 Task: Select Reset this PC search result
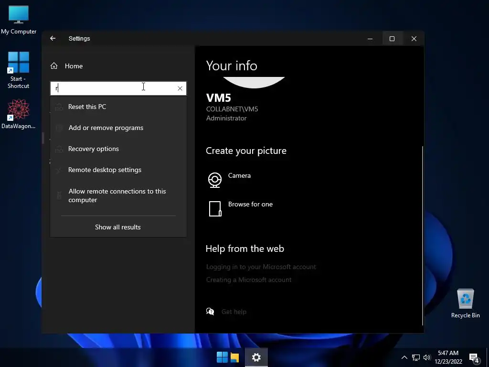[118, 107]
